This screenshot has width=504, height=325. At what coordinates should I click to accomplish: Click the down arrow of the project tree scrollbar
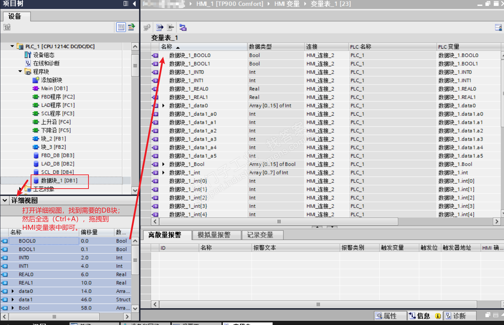pos(135,190)
